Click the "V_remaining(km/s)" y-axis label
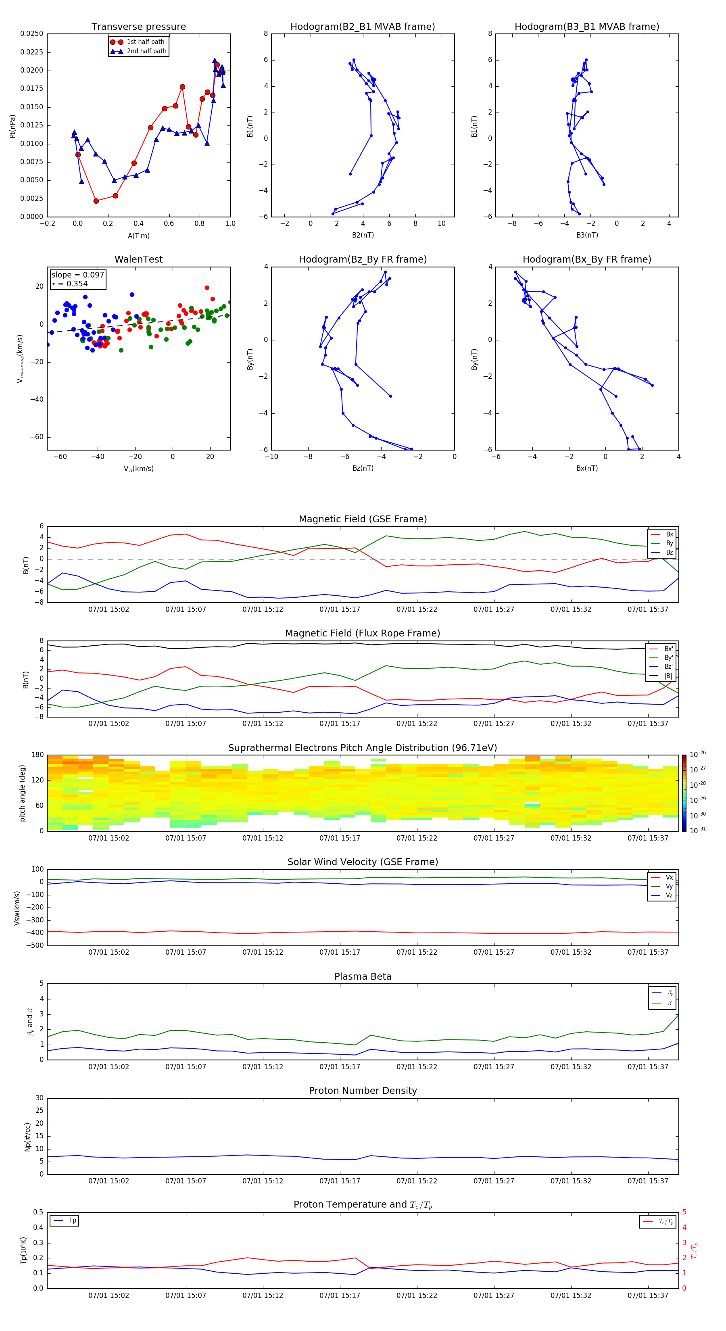Viewport: 726px width, 1331px height. tap(20, 359)
